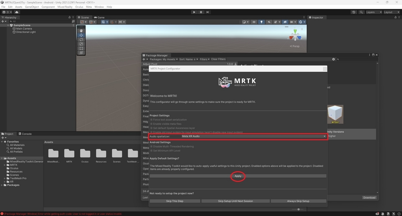Screen dimensions: 402x216
Task: Toggle scene lighting with the bulb icon
Action: coord(261,22)
